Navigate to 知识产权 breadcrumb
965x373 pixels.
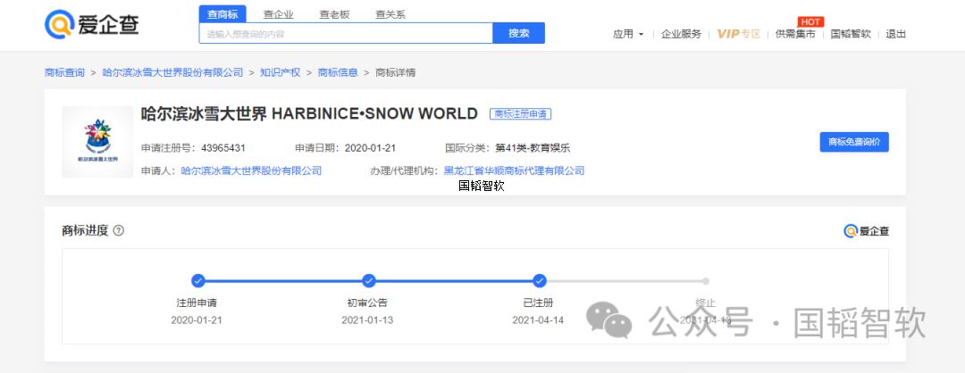point(280,72)
